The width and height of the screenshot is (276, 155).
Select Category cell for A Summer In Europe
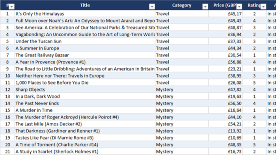[182, 48]
